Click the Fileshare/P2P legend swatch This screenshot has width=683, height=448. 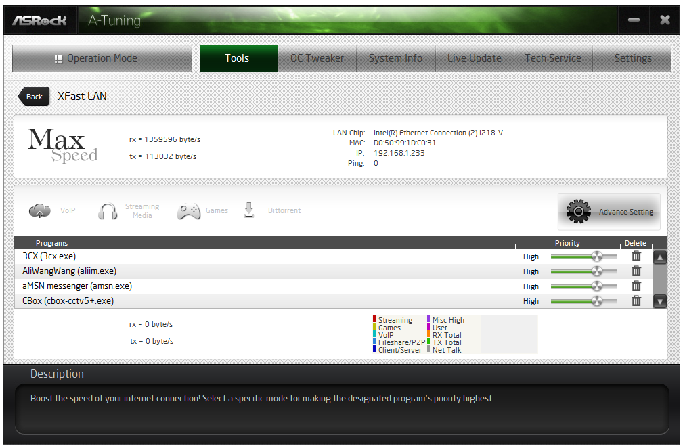pyautogui.click(x=374, y=341)
